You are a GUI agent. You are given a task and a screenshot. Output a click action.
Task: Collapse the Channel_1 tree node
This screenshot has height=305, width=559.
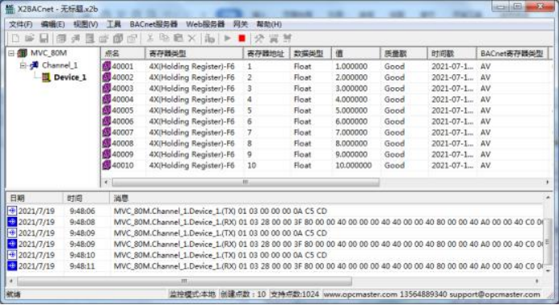click(x=23, y=65)
